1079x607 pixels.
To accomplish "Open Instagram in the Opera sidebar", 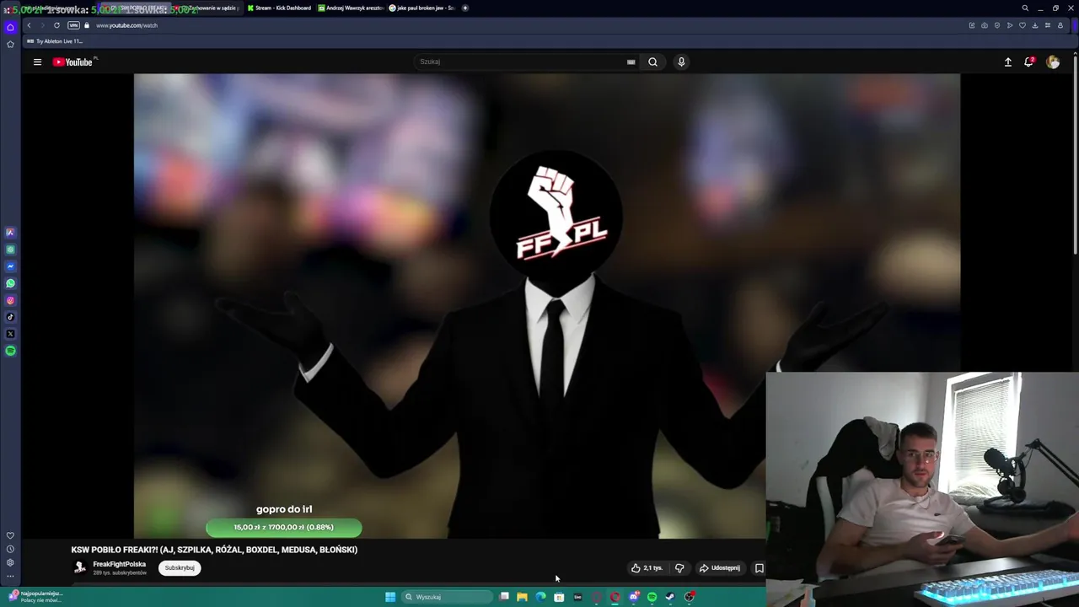I will pyautogui.click(x=10, y=300).
